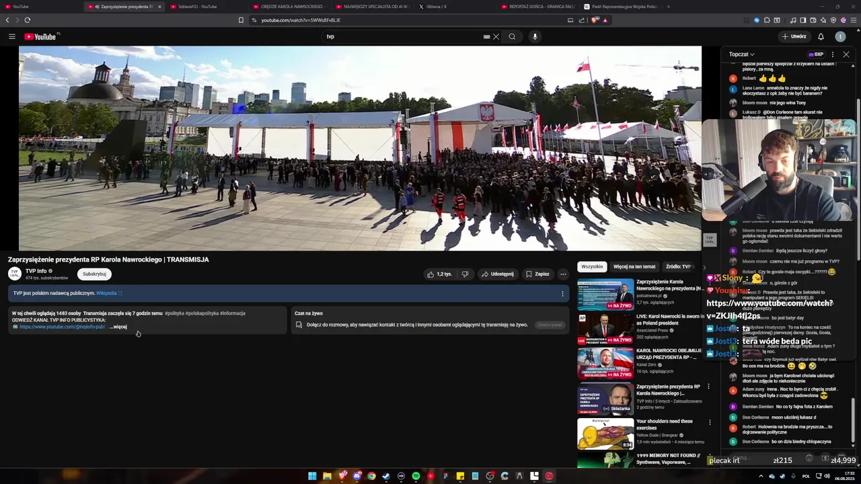861x484 pixels.
Task: Click the Utwórz create button
Action: (x=794, y=36)
